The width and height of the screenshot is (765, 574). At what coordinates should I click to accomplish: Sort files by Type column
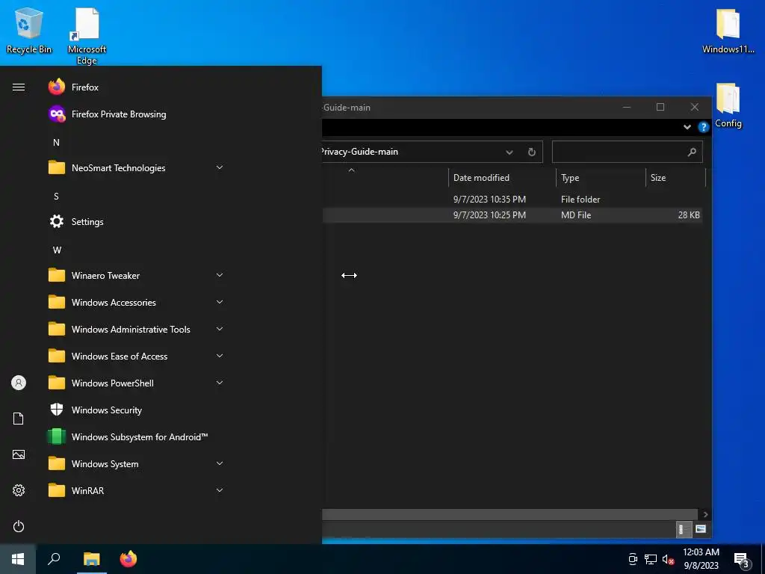tap(601, 178)
